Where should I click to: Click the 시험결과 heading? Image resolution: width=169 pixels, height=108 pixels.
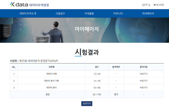click(x=87, y=52)
